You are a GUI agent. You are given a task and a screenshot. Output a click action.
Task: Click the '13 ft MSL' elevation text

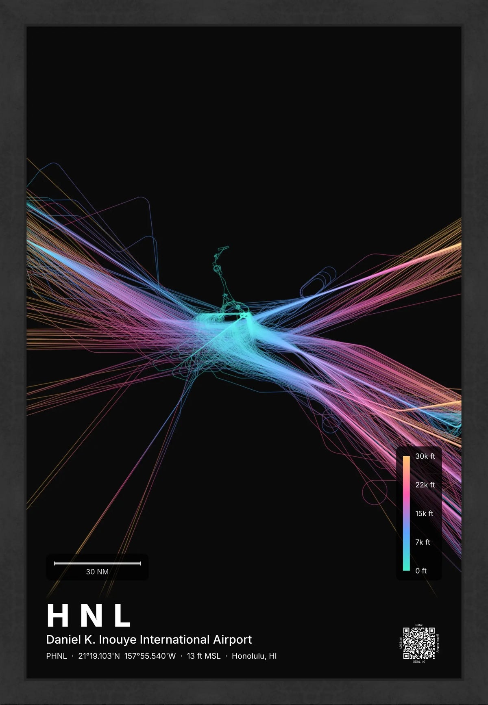click(204, 656)
